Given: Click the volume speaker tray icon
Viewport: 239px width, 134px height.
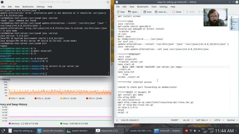Looking at the screenshot, I should coord(195,131).
